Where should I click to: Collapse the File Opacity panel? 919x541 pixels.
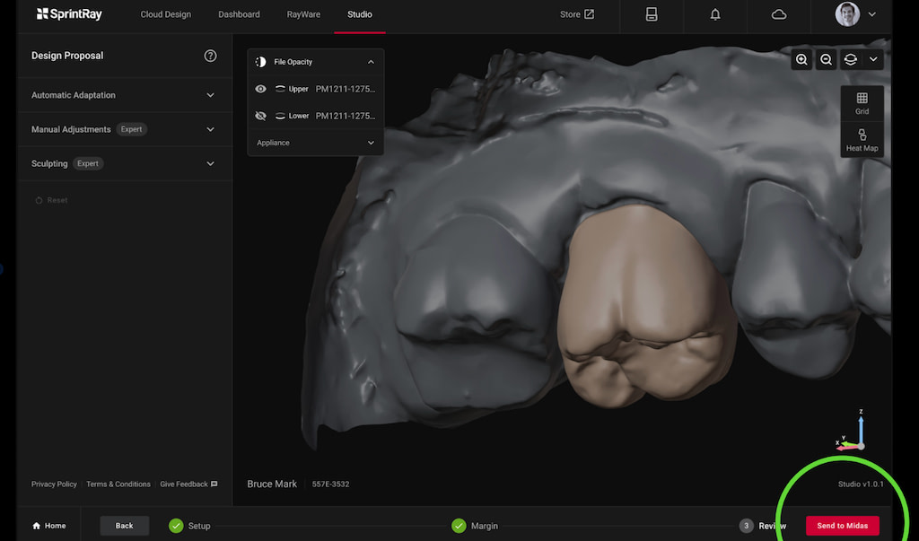coord(371,62)
